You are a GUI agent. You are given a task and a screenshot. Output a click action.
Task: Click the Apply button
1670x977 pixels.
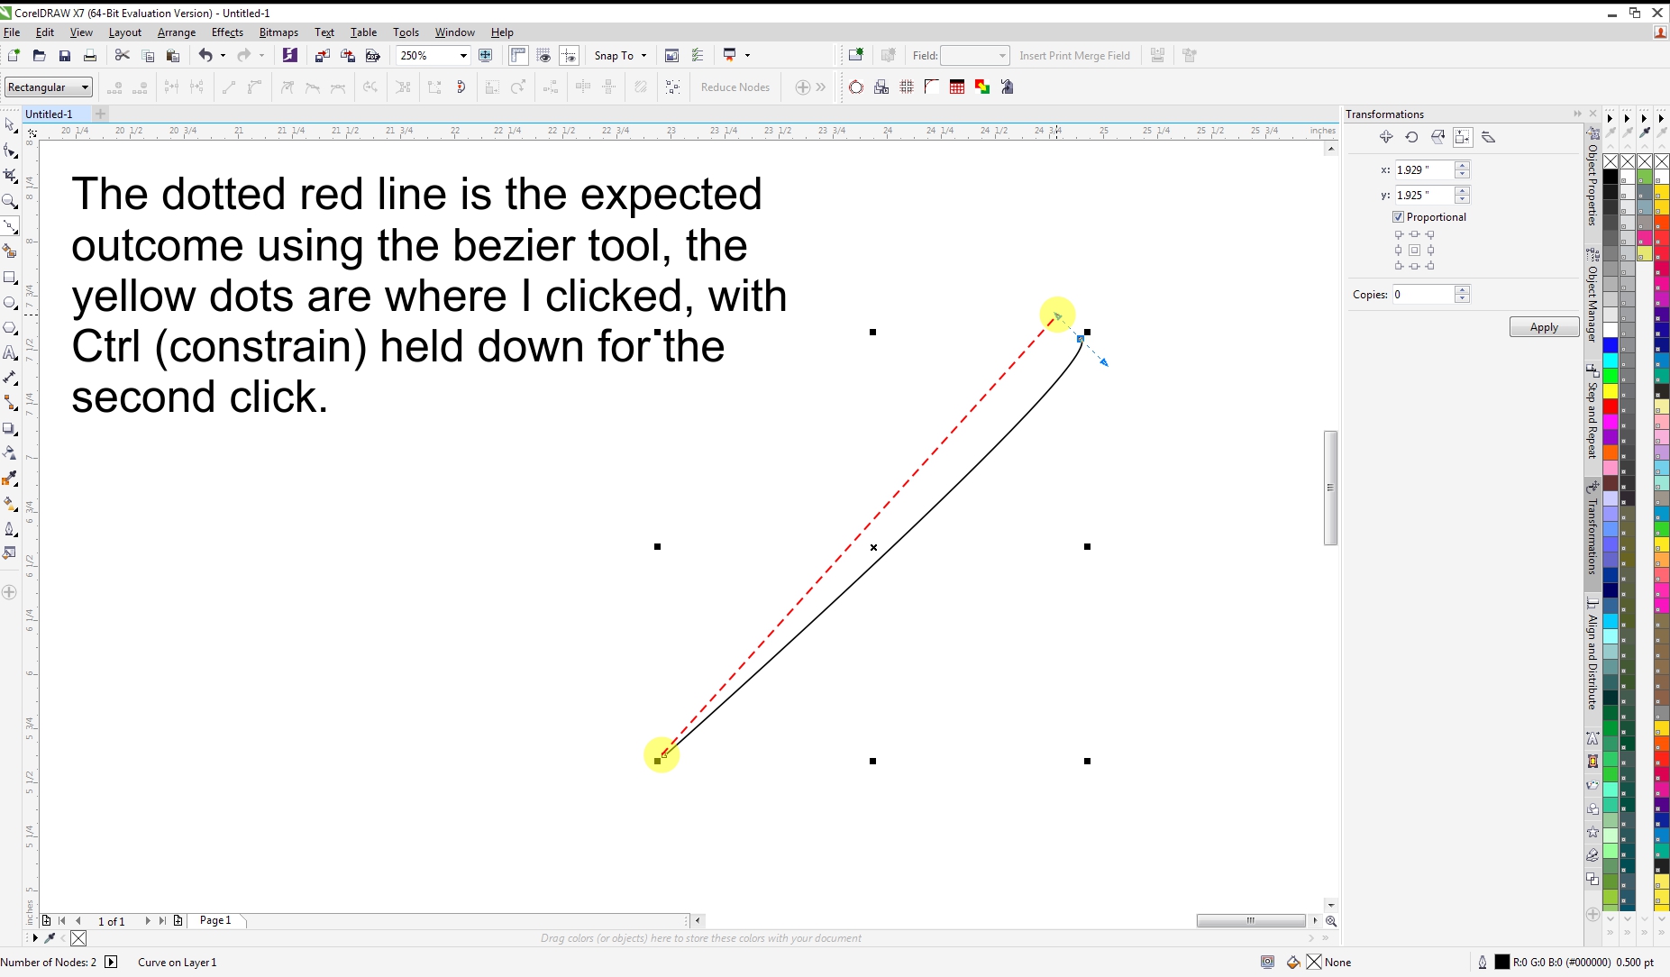point(1544,327)
